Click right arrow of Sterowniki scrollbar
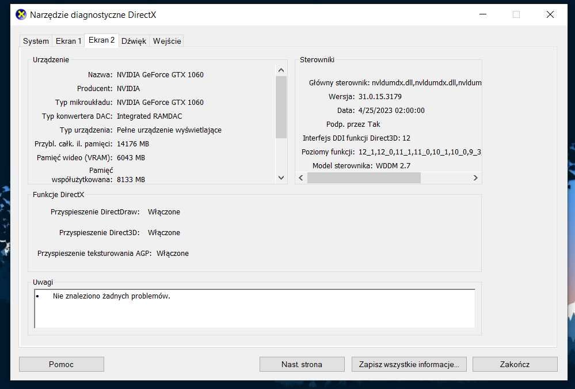 pos(475,177)
